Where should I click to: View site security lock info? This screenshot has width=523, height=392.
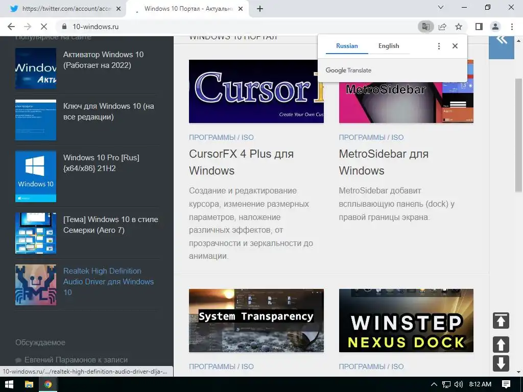click(x=64, y=27)
